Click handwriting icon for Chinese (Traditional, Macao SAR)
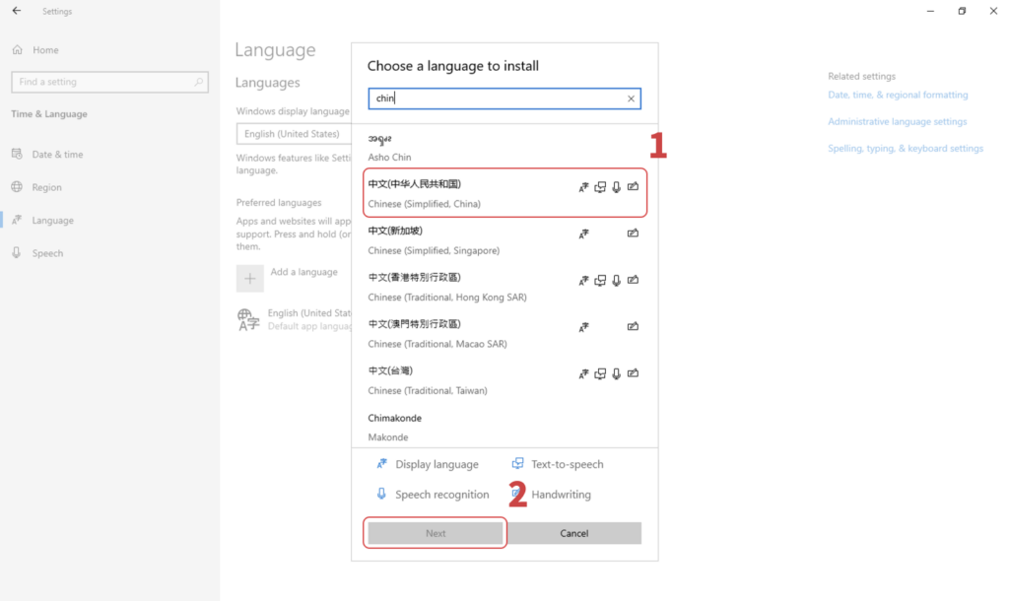 634,326
